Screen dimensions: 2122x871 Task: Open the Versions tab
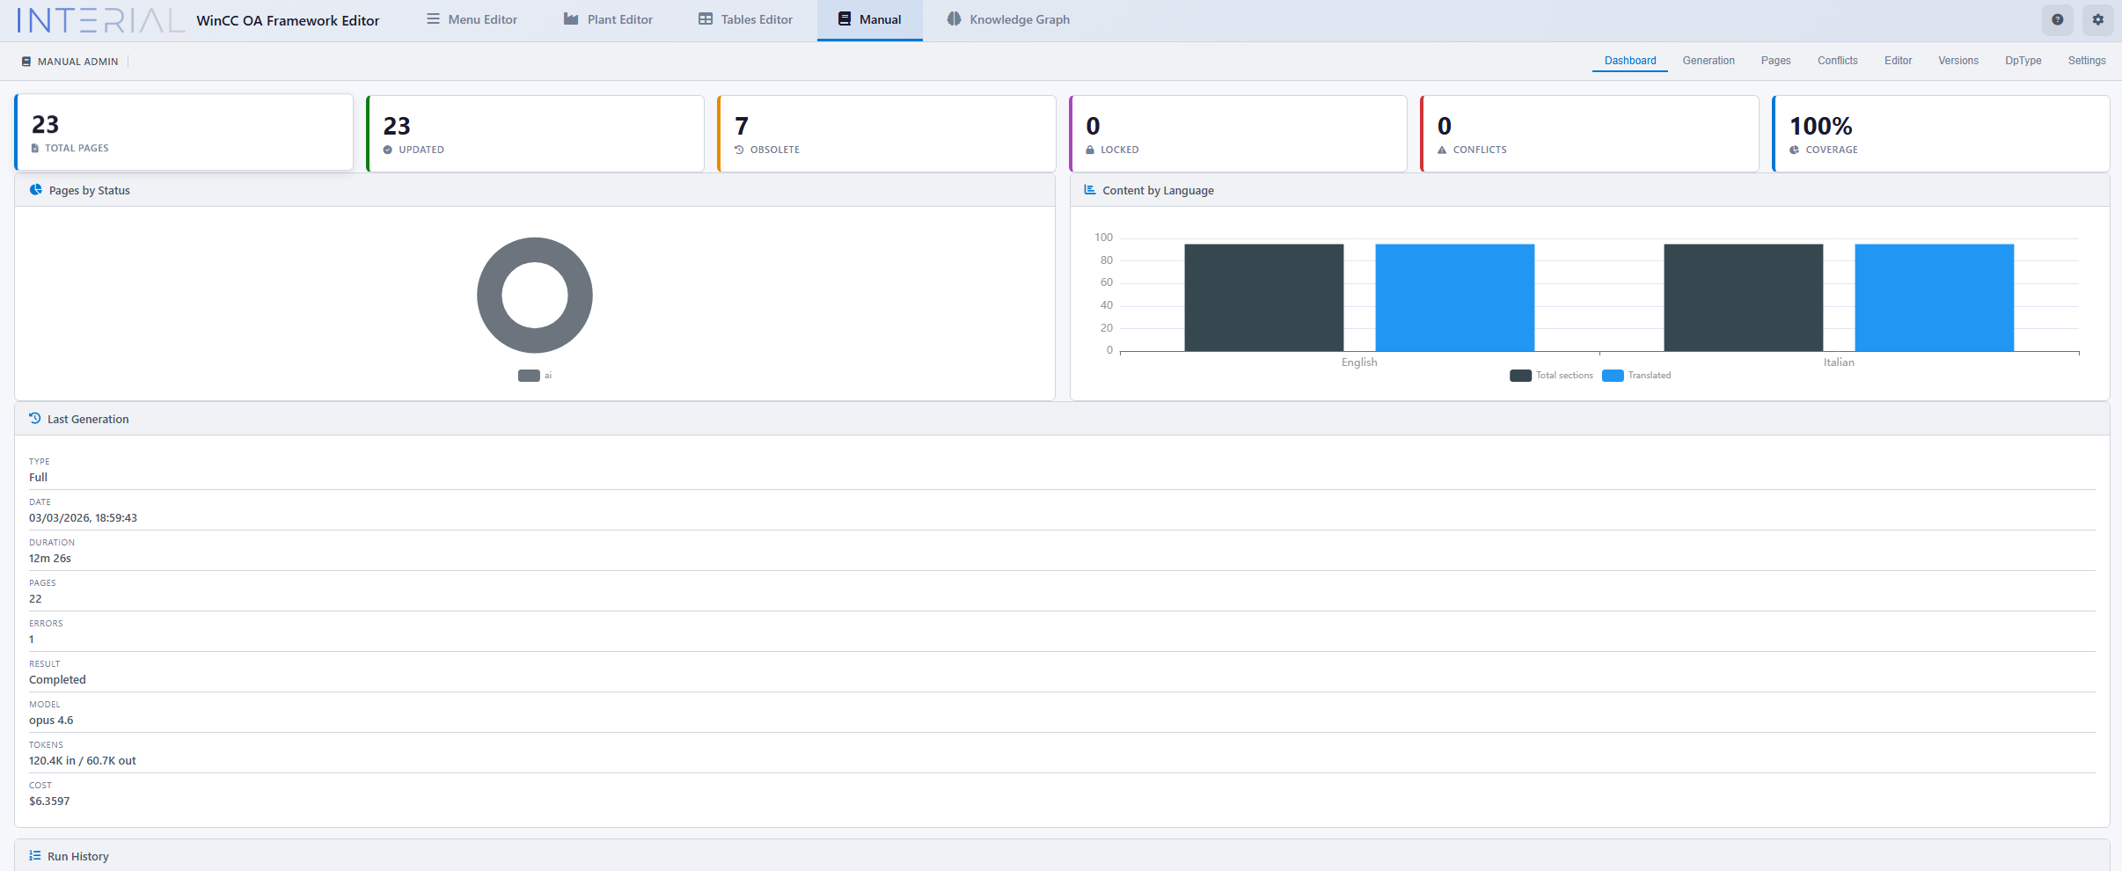(x=1958, y=61)
